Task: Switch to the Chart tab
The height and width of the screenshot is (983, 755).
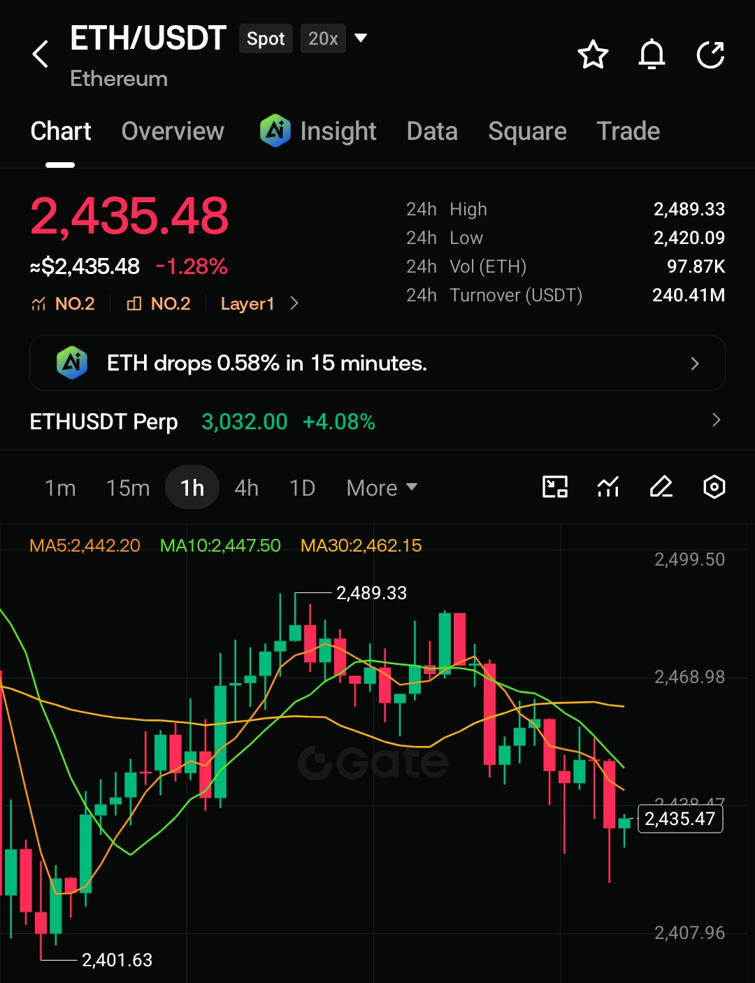Action: 61,131
